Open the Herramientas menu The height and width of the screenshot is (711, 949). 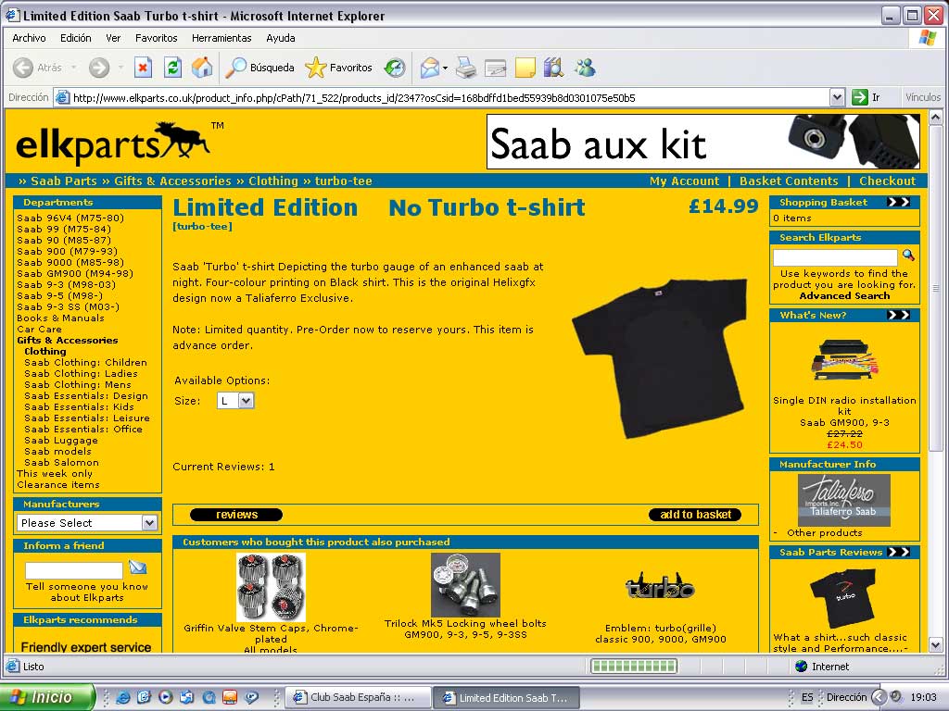coord(221,38)
